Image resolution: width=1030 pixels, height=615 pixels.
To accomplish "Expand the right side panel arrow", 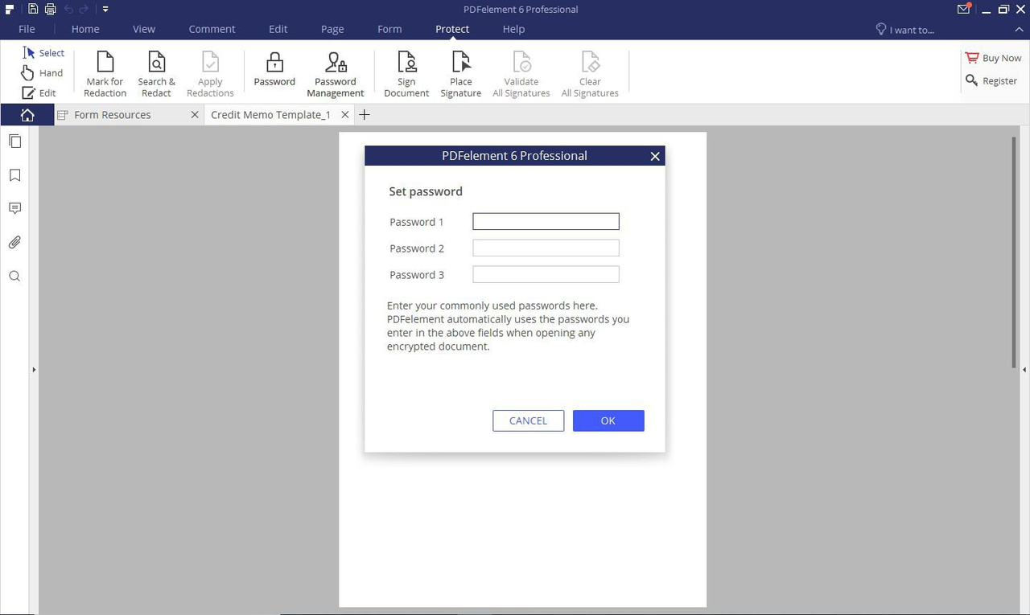I will click(x=1024, y=370).
